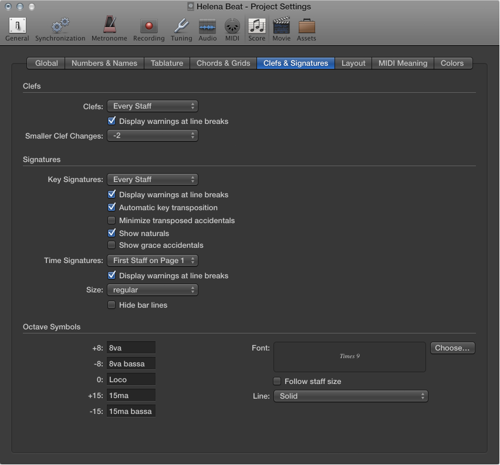The image size is (500, 465).
Task: Select the Metronome settings icon
Action: 109,26
